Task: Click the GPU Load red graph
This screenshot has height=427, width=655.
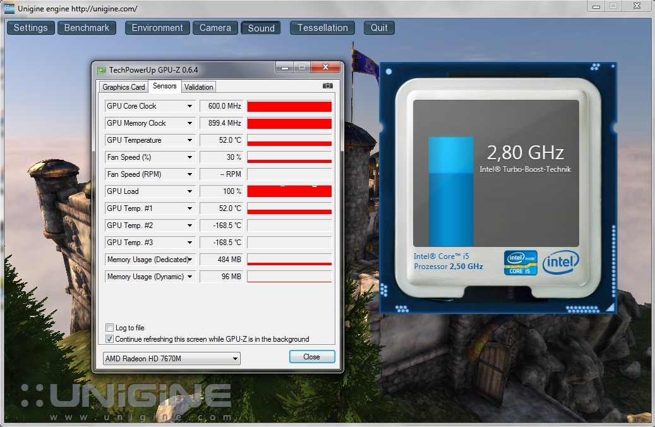Action: pos(289,191)
